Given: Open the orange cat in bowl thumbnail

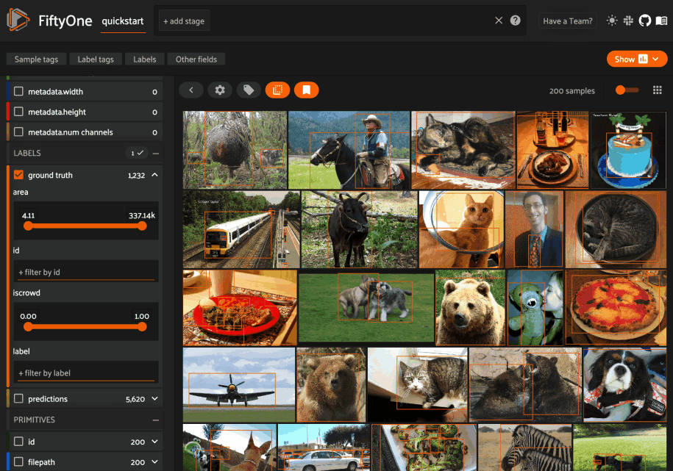Looking at the screenshot, I should (x=461, y=229).
